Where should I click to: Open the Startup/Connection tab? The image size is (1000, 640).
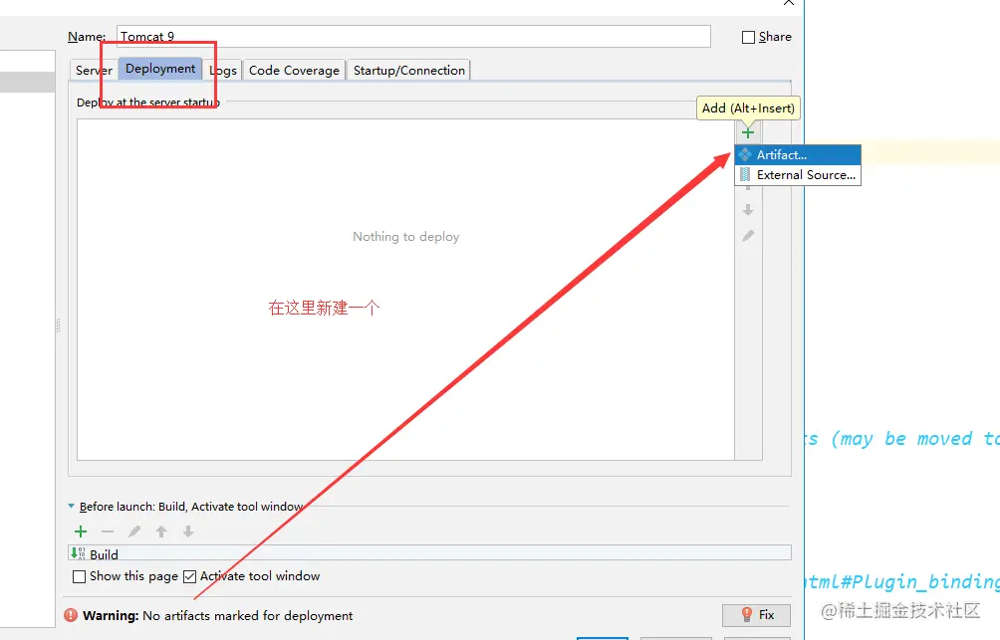[x=408, y=70]
